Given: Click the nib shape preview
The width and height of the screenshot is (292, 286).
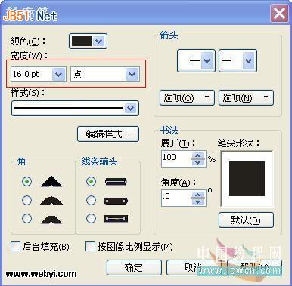Looking at the screenshot, I should tap(247, 179).
